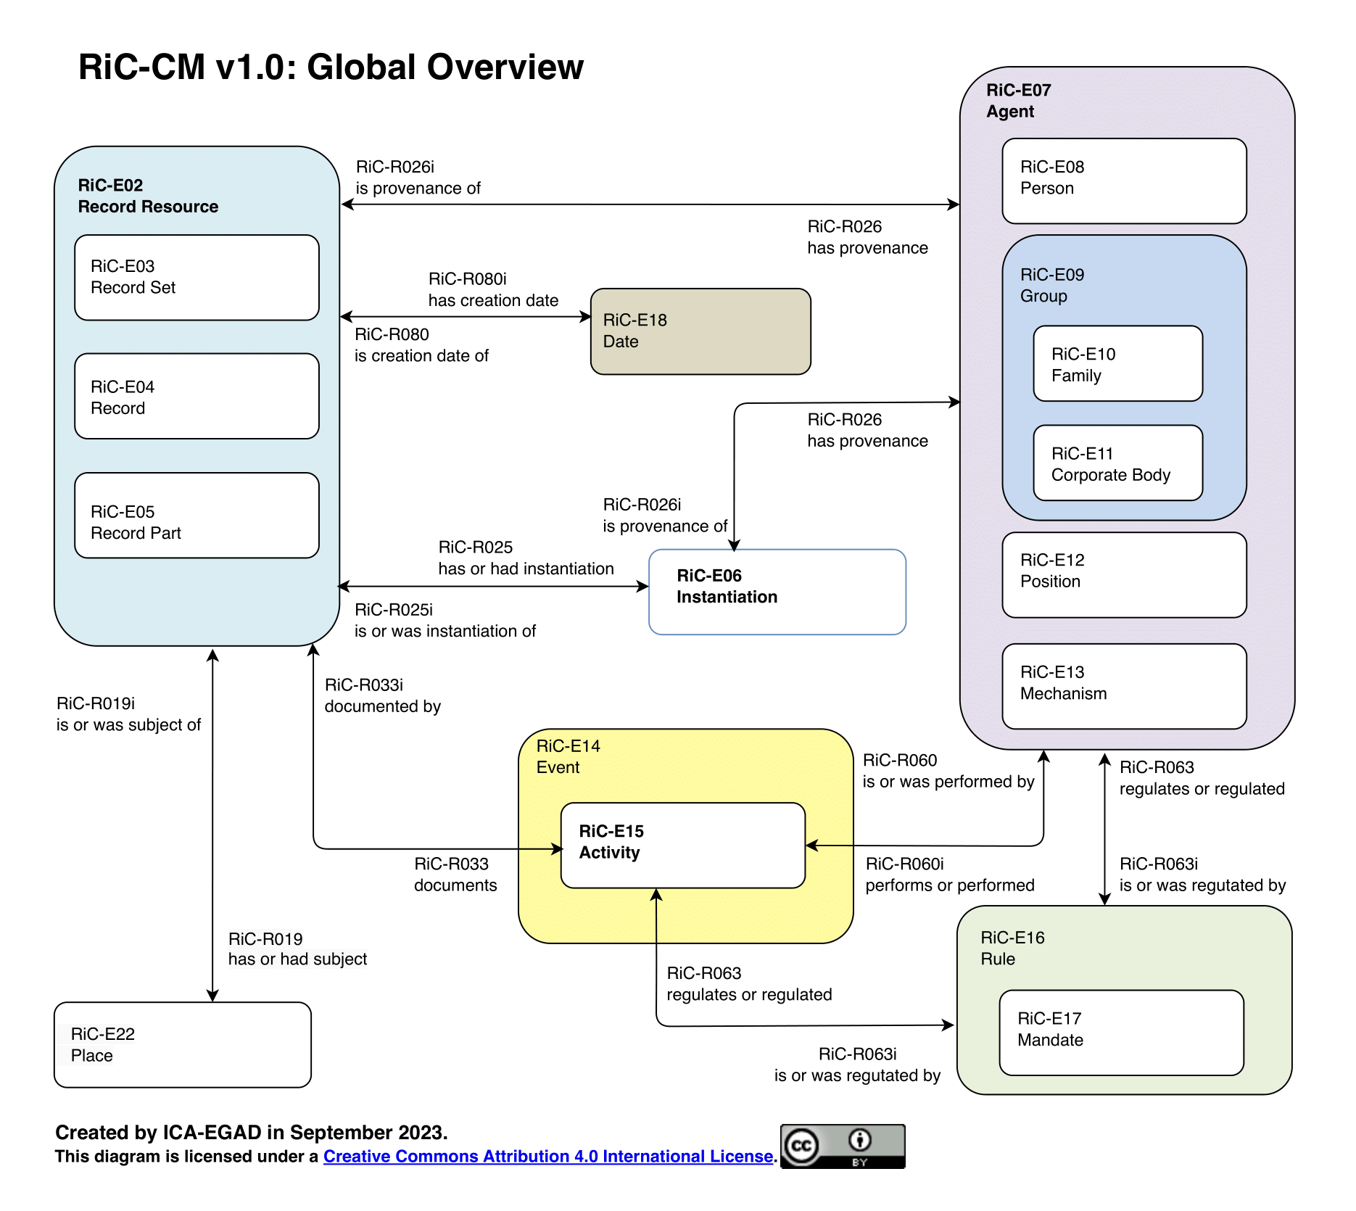The image size is (1356, 1211).
Task: Click the RiC-E06 Instantiation box
Action: coord(777,592)
